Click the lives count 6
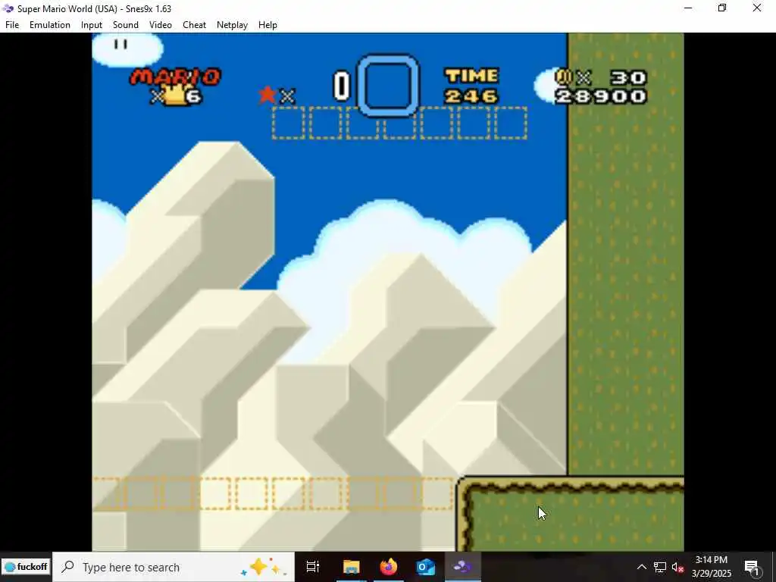Image resolution: width=776 pixels, height=582 pixels. point(194,95)
